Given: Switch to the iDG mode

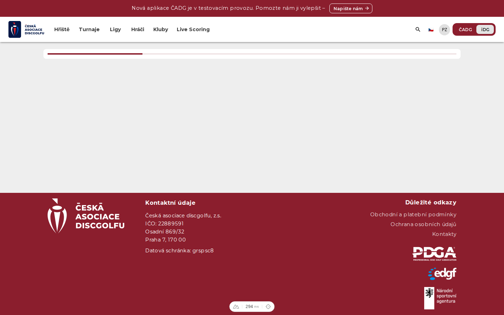Looking at the screenshot, I should [x=485, y=29].
